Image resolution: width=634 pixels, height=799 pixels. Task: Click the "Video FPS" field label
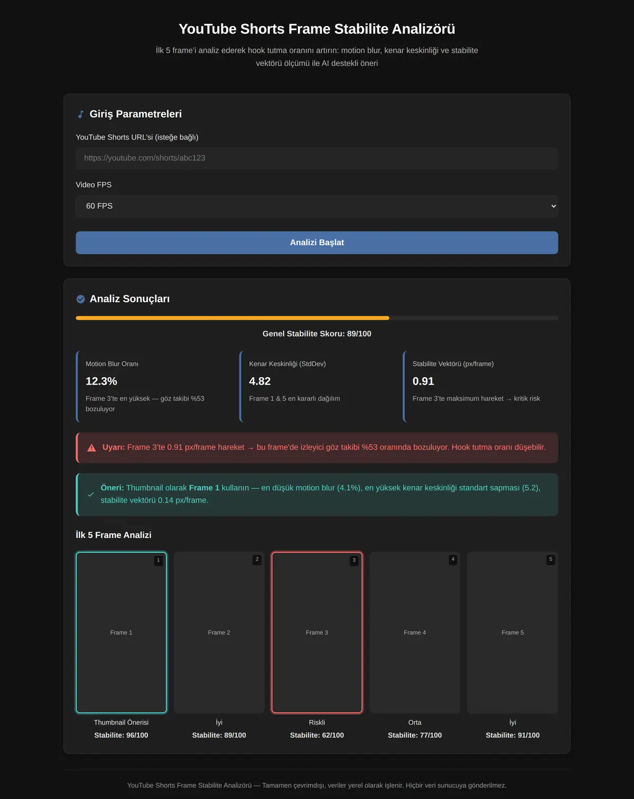[94, 185]
